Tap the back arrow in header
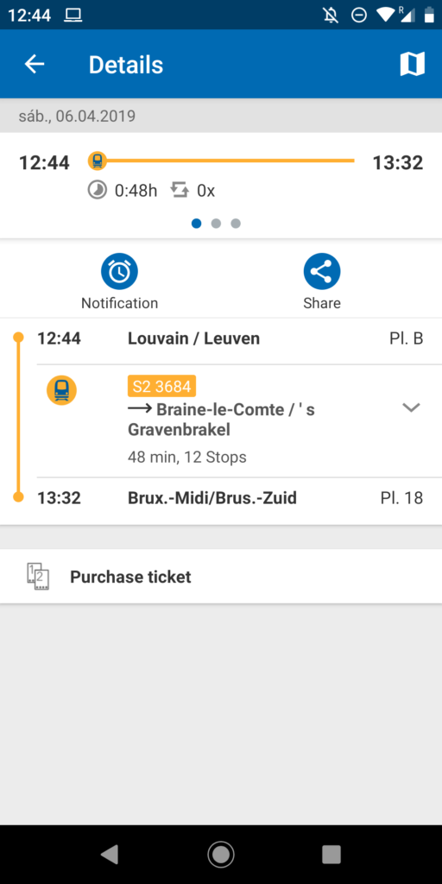The height and width of the screenshot is (884, 442). coord(35,64)
